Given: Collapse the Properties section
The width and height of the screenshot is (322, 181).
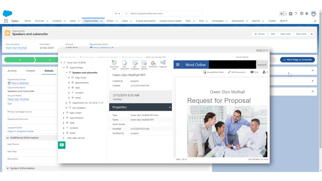Looking at the screenshot, I should click(170, 107).
